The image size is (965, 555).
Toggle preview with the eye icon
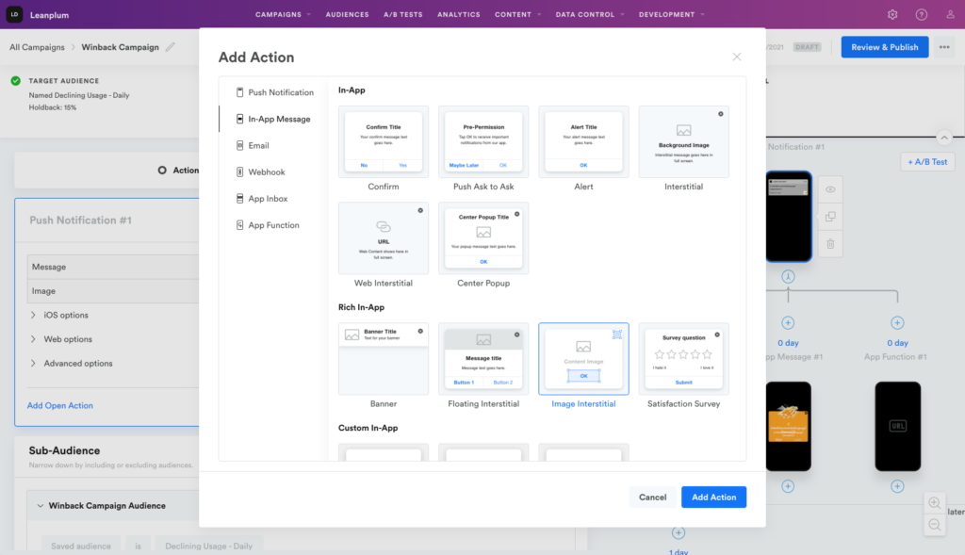[829, 188]
